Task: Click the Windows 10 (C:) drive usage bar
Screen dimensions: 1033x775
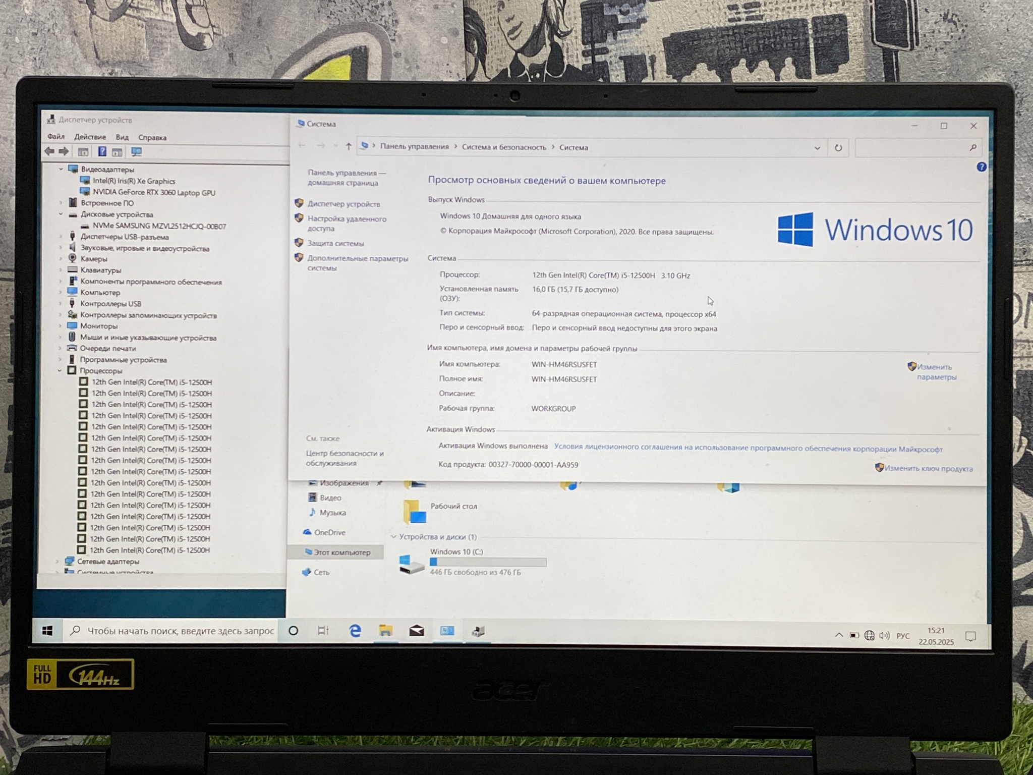Action: tap(488, 562)
